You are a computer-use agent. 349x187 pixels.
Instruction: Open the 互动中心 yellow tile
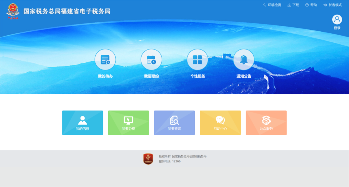pyautogui.click(x=220, y=123)
